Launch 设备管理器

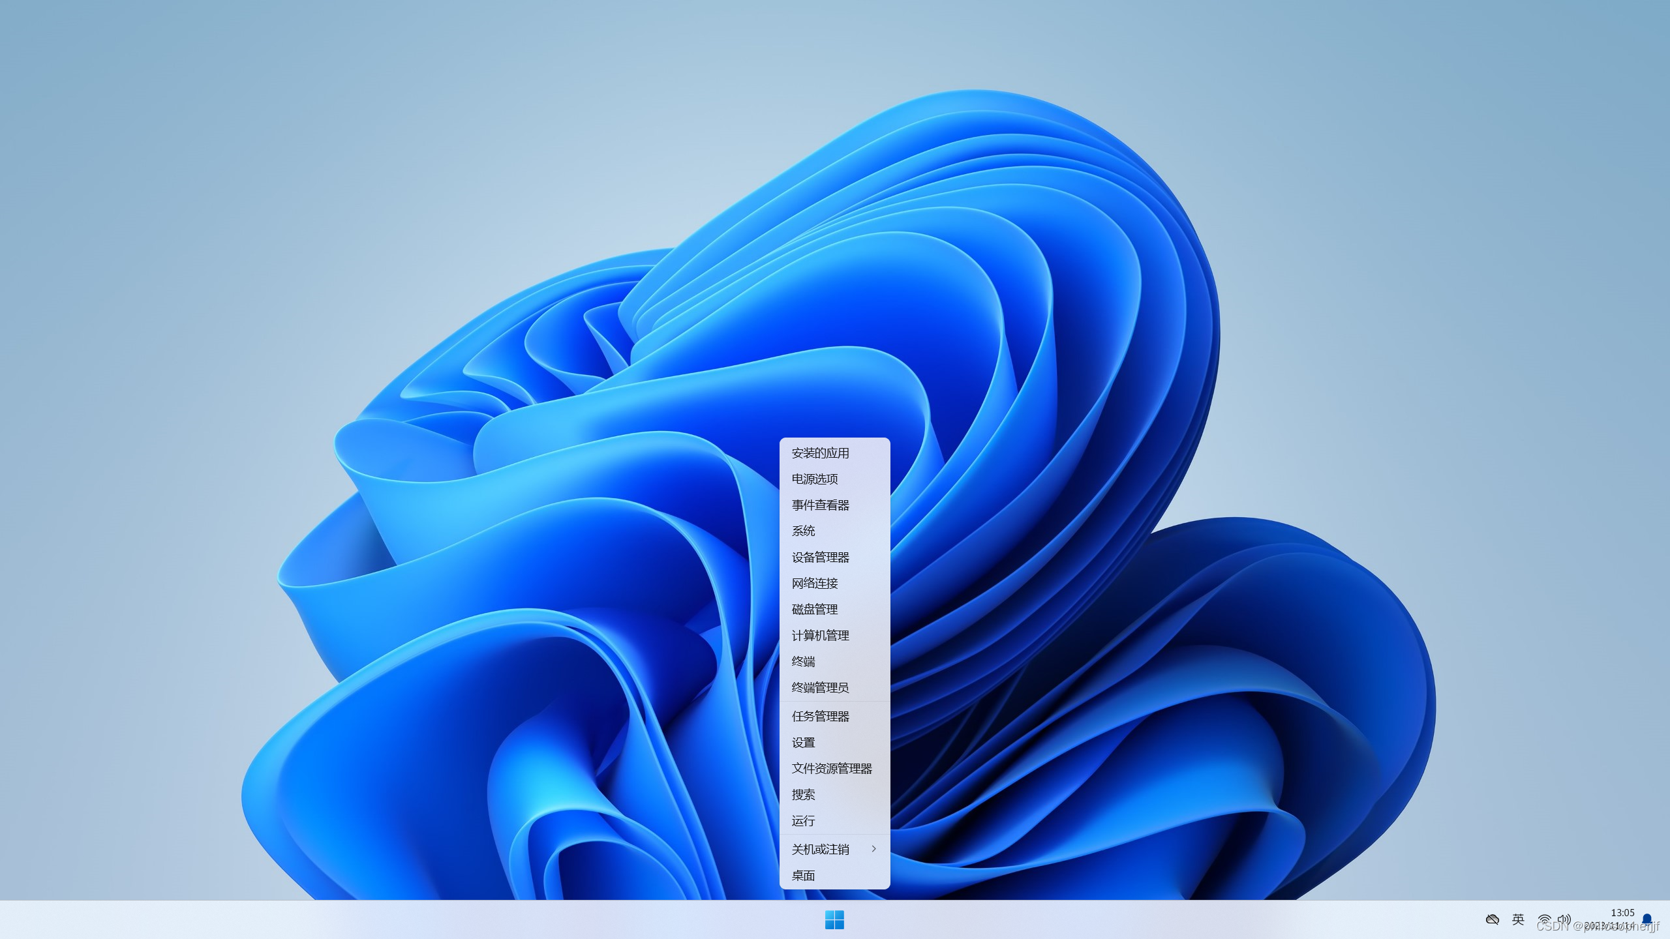click(835, 557)
